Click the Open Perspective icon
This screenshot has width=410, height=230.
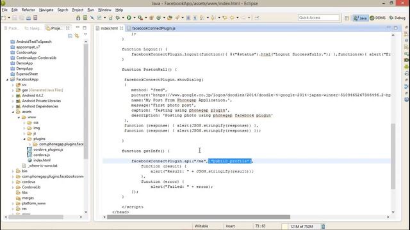point(347,18)
